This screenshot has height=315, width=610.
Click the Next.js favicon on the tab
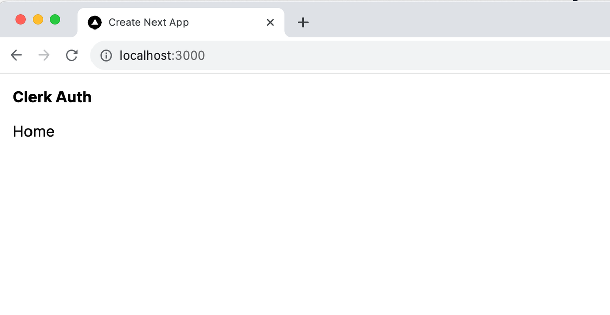[x=95, y=22]
